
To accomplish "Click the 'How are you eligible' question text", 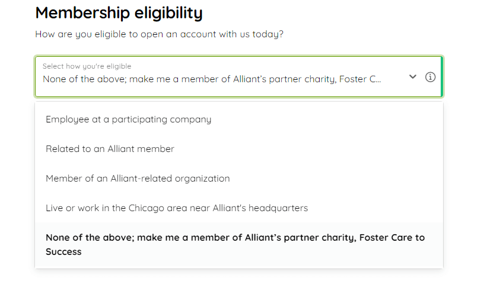I will [160, 34].
